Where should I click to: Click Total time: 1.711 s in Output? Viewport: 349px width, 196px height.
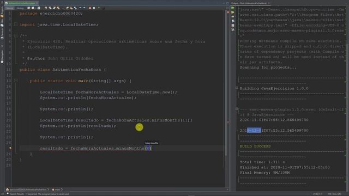(262, 162)
